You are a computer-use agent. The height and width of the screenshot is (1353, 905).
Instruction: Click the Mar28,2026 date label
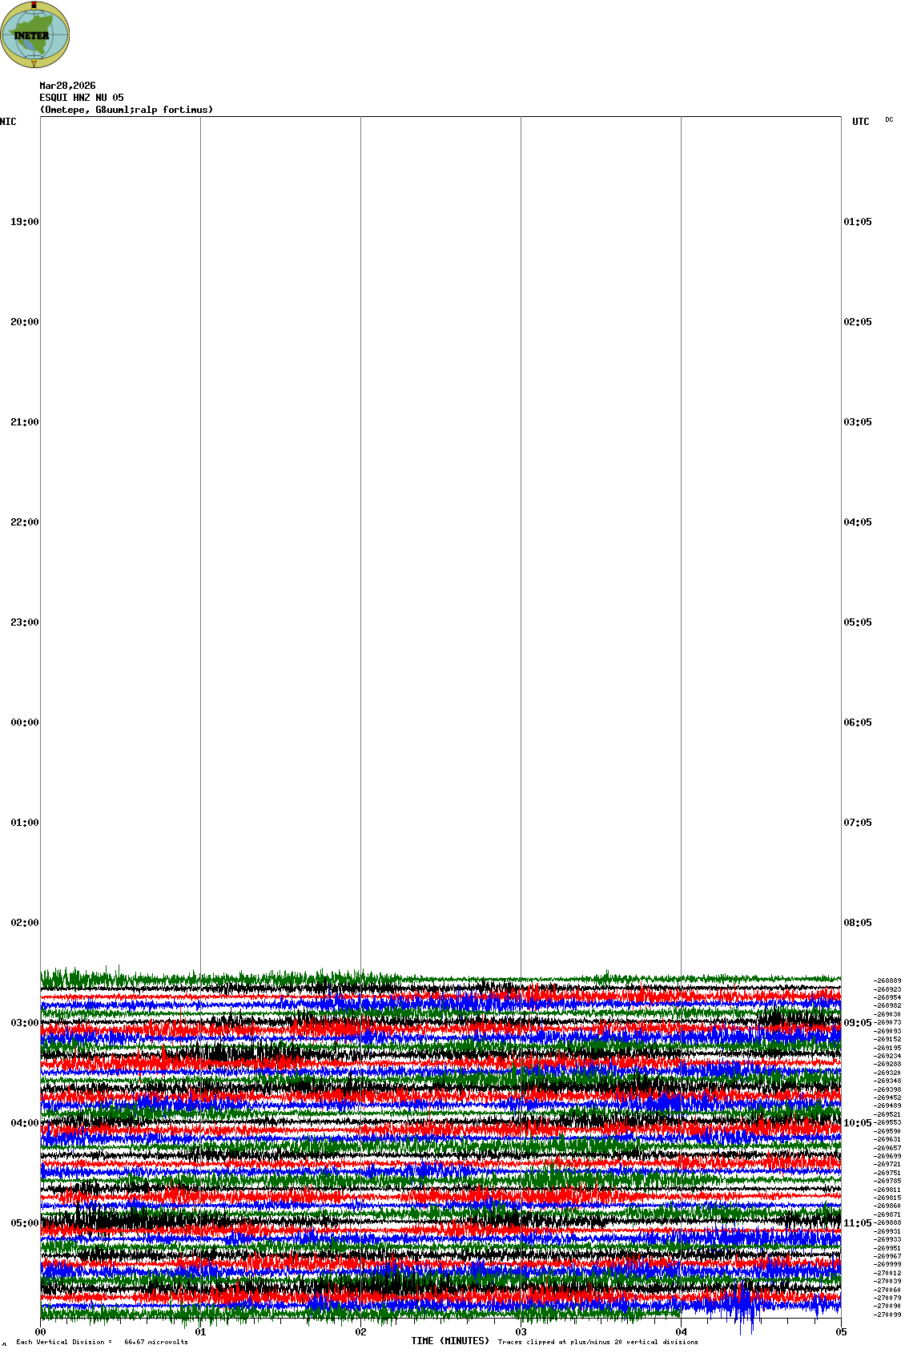click(67, 86)
